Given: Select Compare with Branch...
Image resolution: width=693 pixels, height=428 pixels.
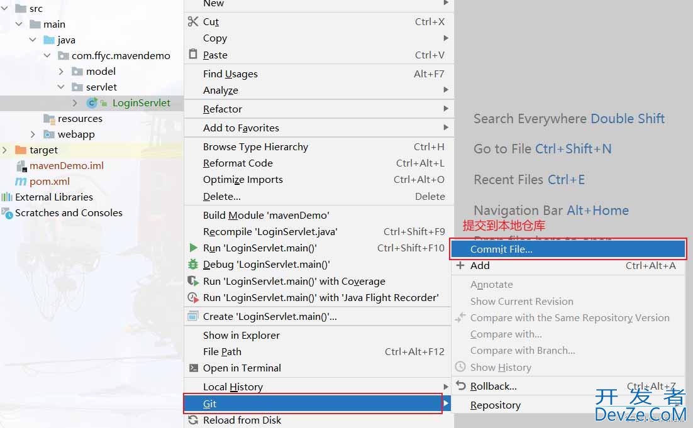Looking at the screenshot, I should click(568, 350).
